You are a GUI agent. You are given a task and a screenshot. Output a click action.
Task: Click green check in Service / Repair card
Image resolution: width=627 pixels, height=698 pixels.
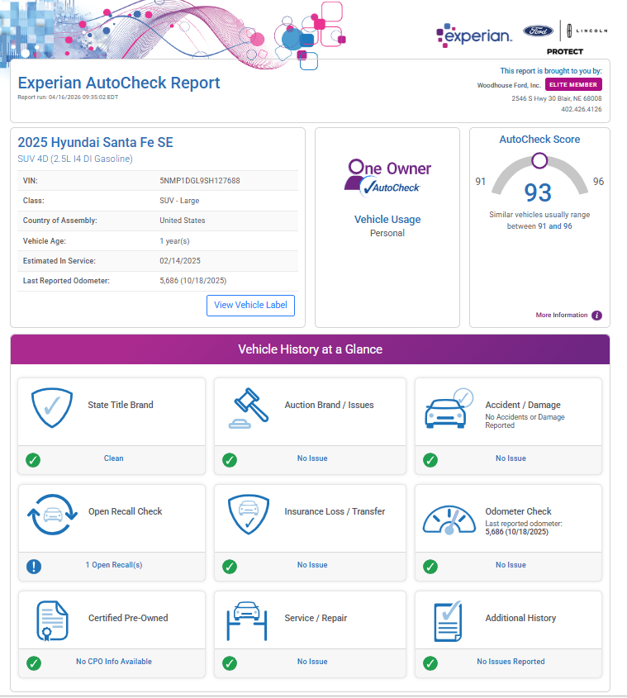point(230,662)
